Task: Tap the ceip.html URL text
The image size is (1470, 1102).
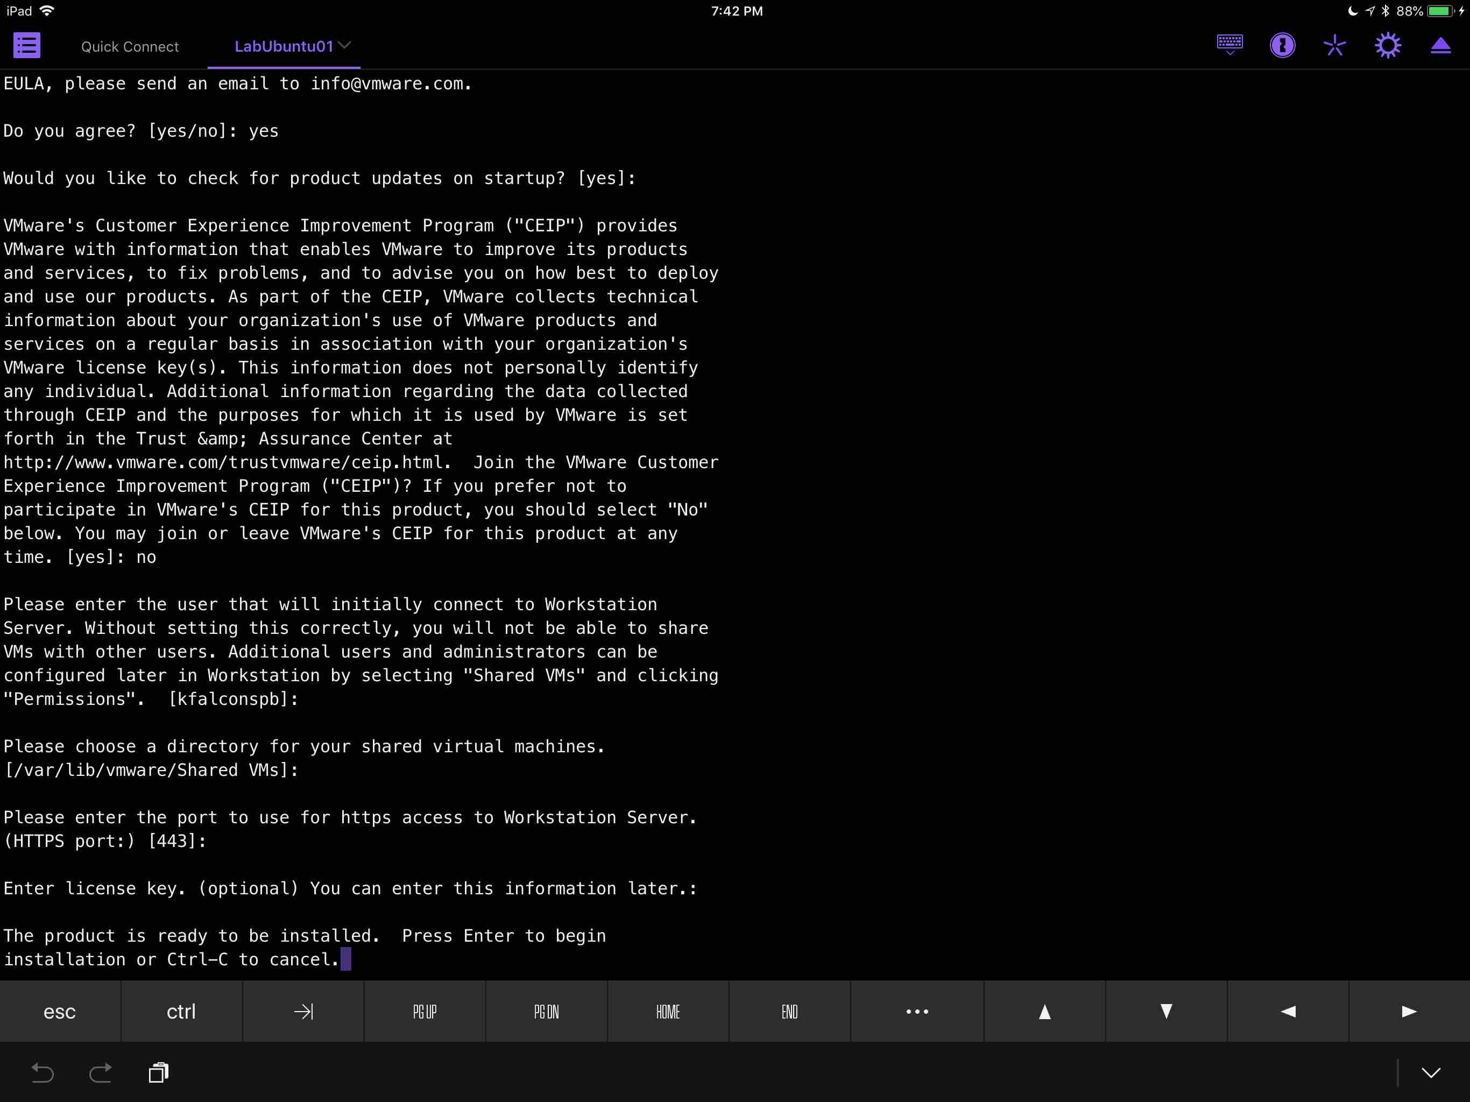Action: [223, 462]
